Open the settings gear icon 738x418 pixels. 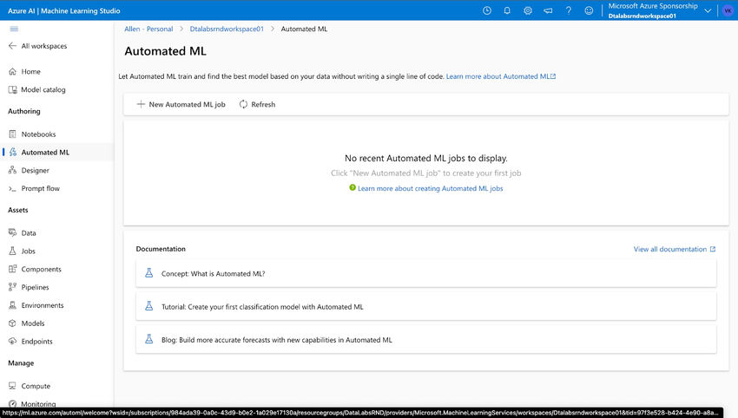point(528,10)
